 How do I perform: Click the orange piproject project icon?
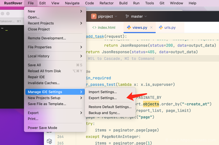point(94,16)
